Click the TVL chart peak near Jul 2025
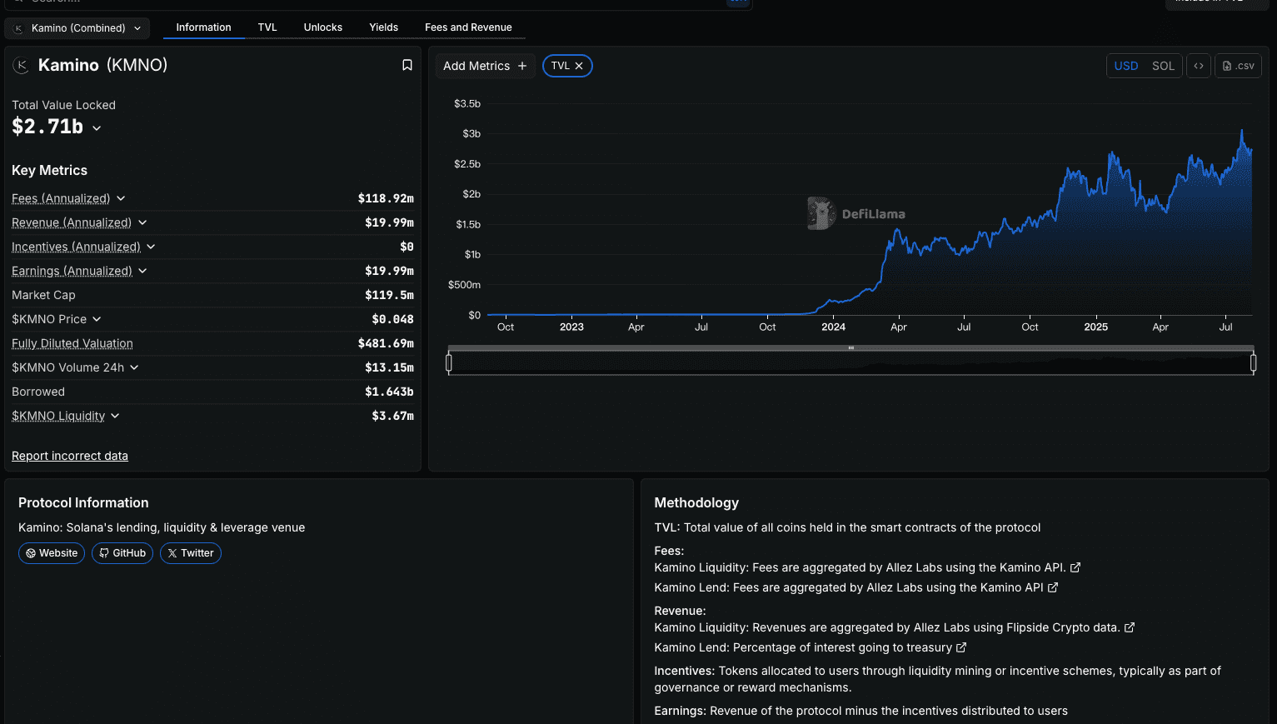The width and height of the screenshot is (1277, 724). tap(1242, 130)
